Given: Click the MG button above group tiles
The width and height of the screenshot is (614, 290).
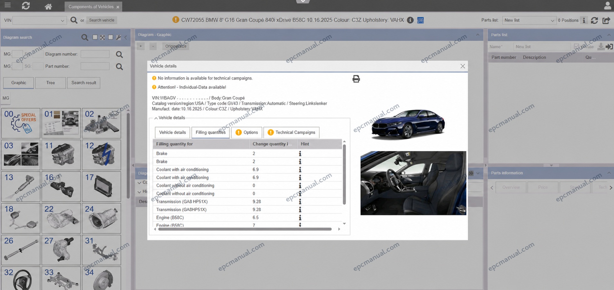Looking at the screenshot, I should [x=6, y=98].
